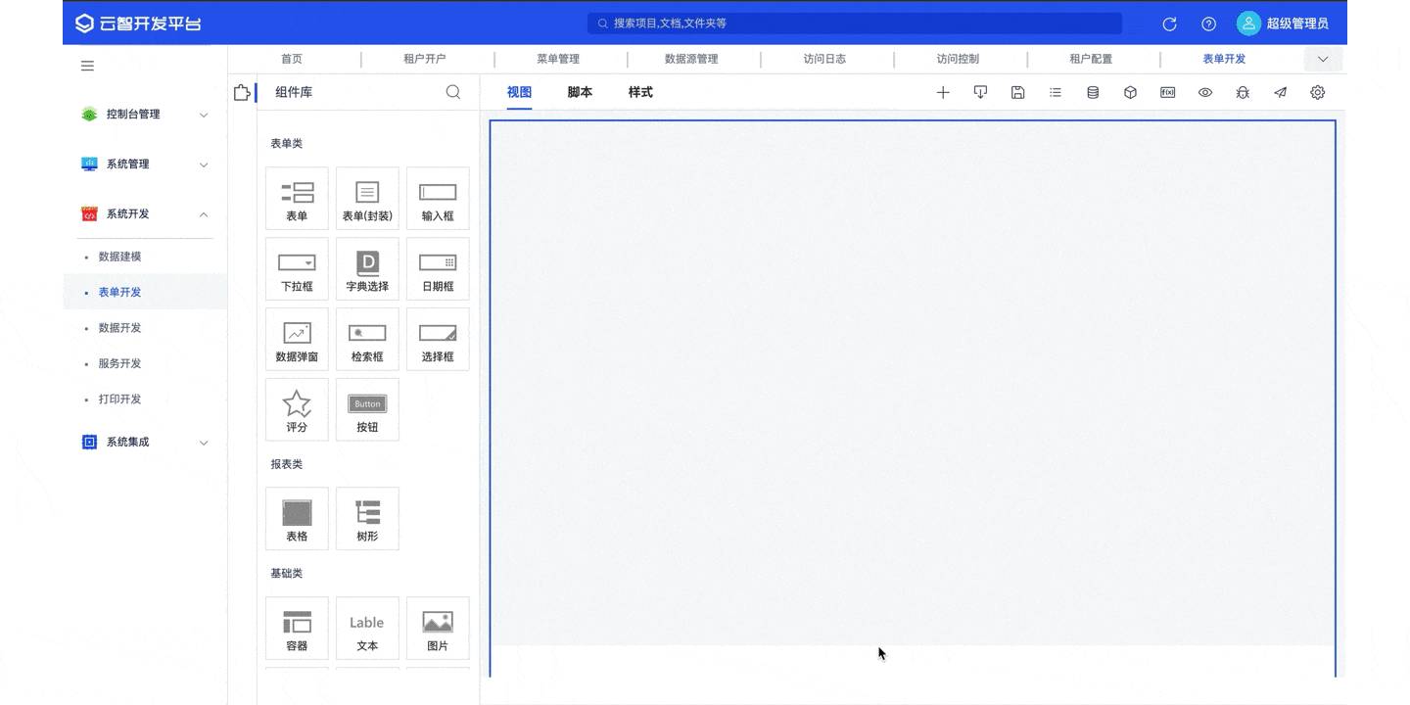Image resolution: width=1410 pixels, height=705 pixels.
Task: Switch to the 访问控制 tab
Action: click(x=958, y=59)
